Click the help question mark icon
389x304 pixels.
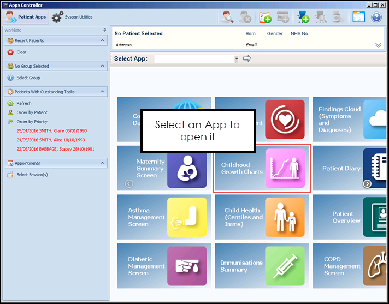(376, 17)
